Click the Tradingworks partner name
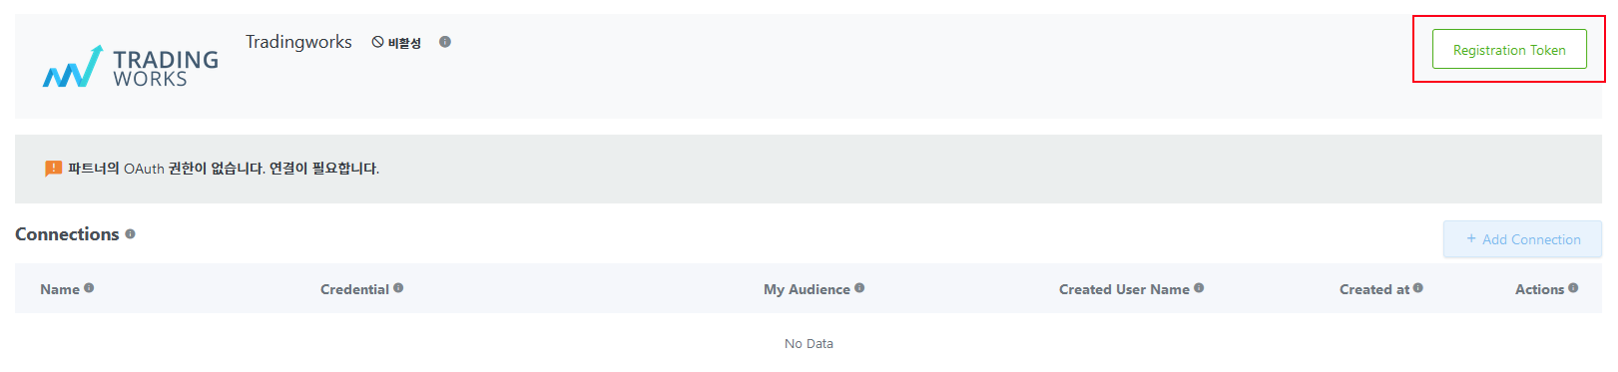The height and width of the screenshot is (372, 1618). pyautogui.click(x=298, y=42)
